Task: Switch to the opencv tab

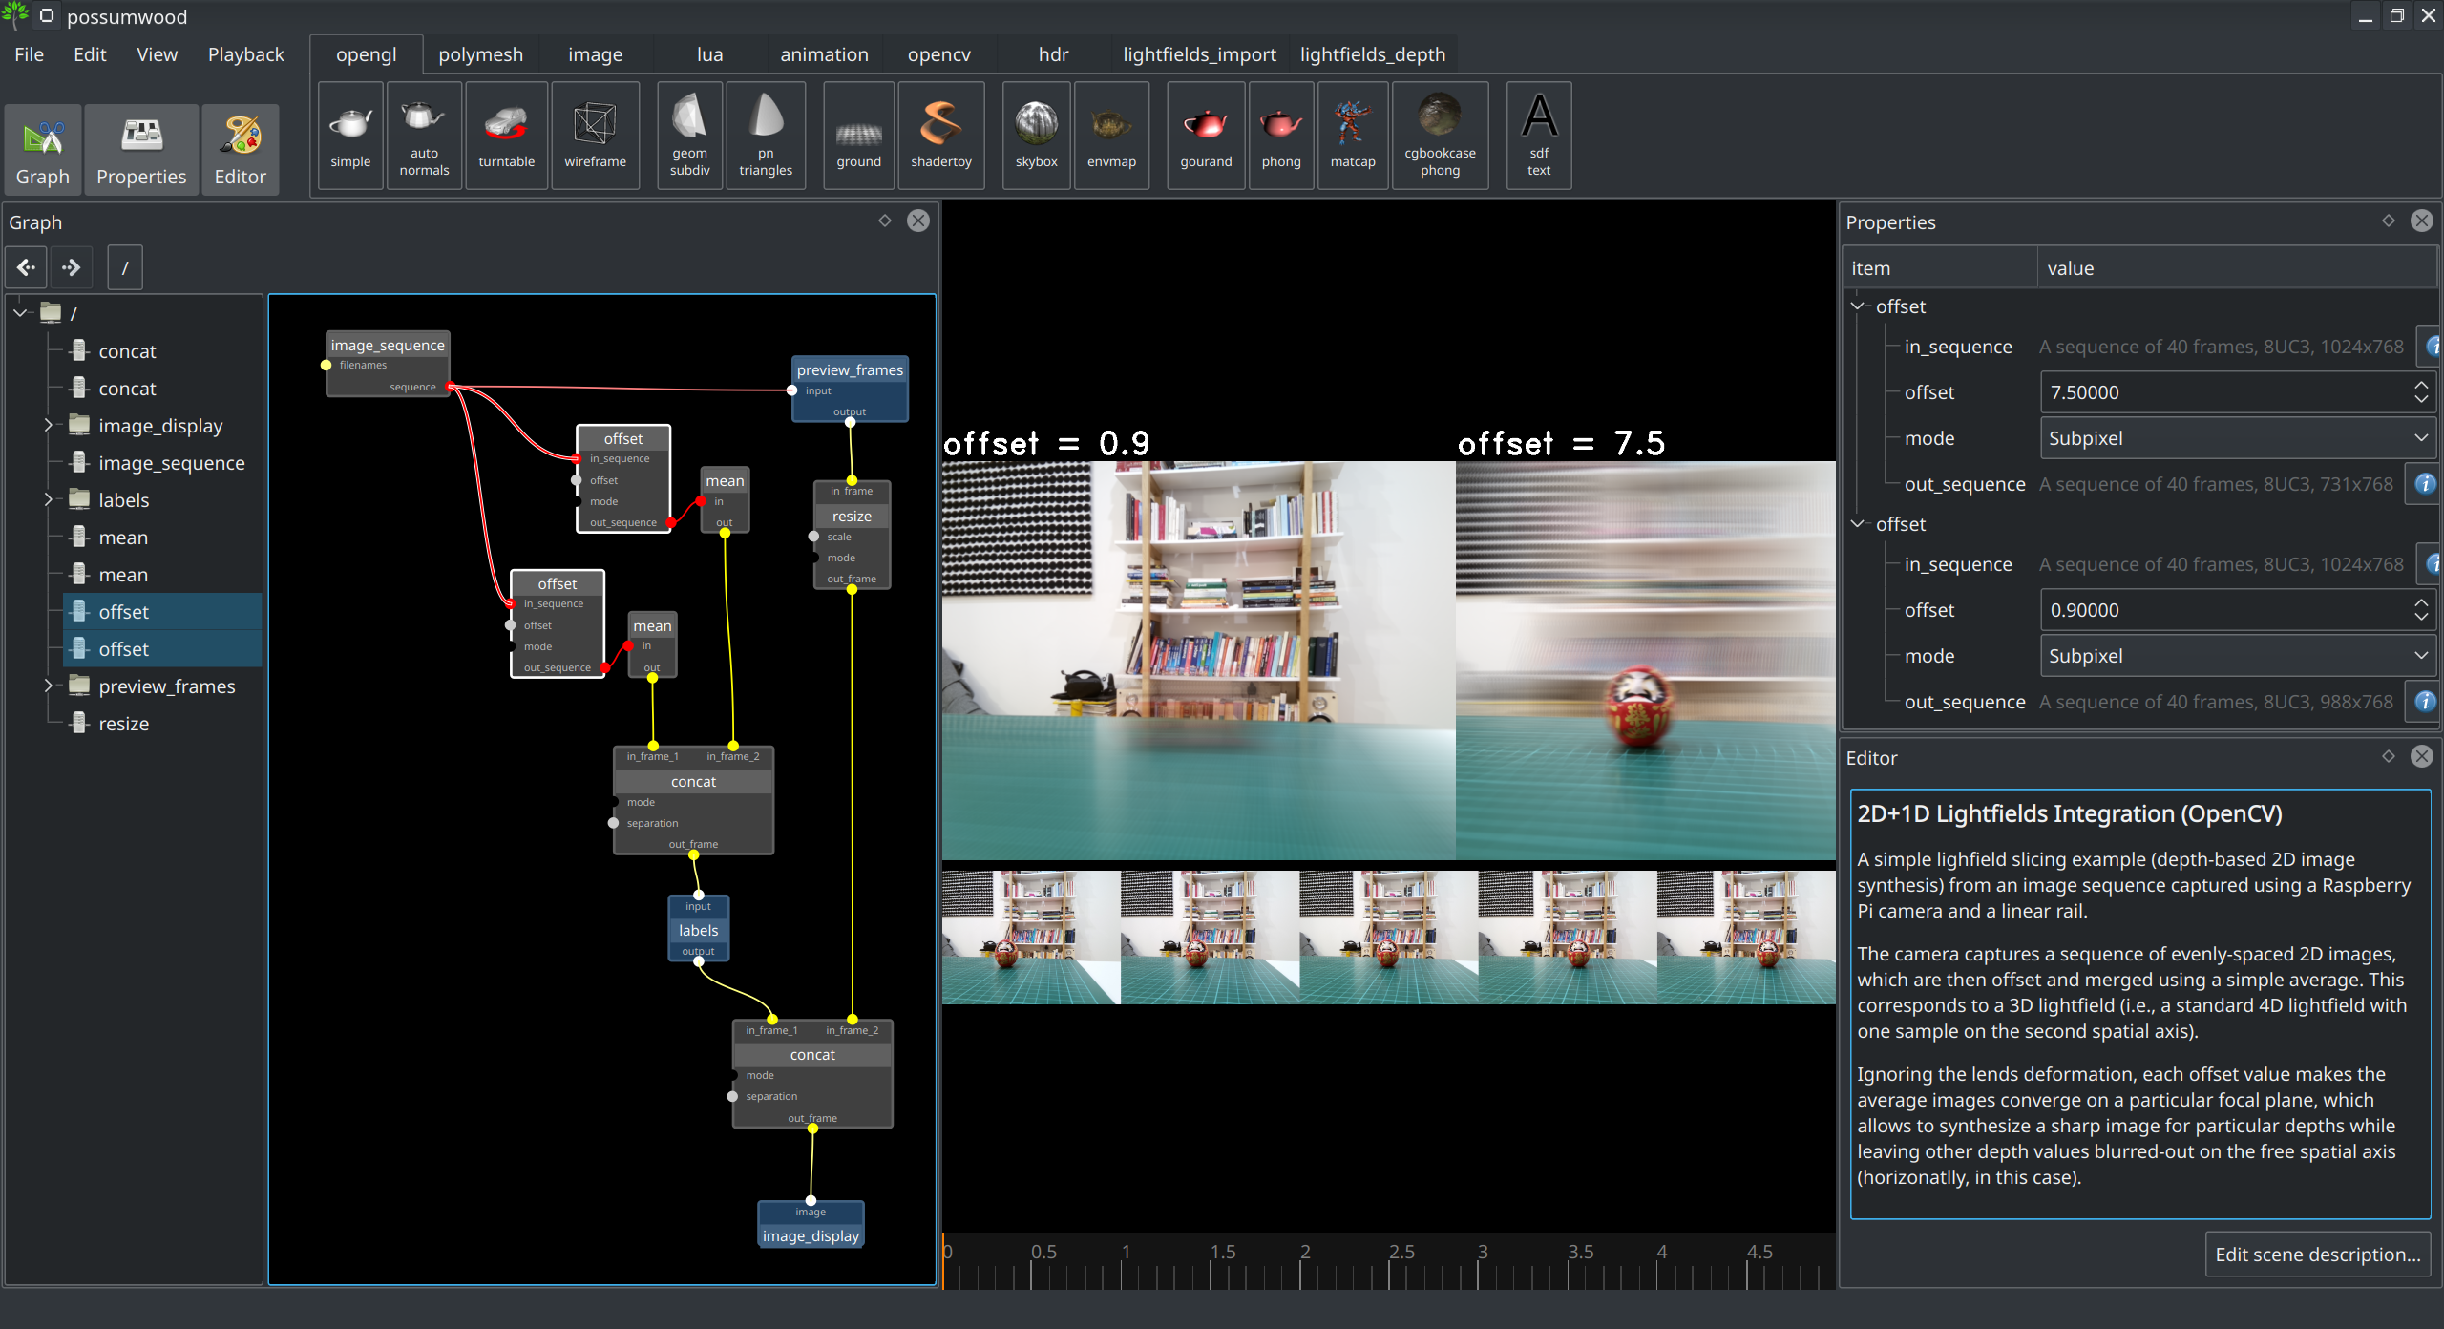Action: tap(938, 54)
